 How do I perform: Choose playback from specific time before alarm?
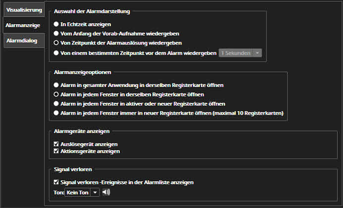point(56,52)
